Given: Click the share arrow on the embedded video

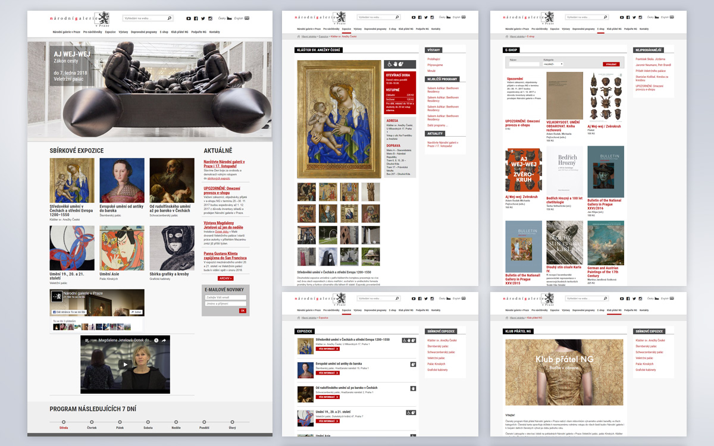Looking at the screenshot, I should (164, 341).
